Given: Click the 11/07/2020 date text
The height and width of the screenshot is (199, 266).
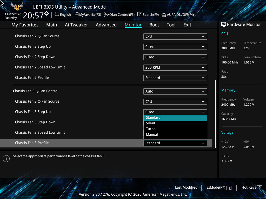Looking at the screenshot, I should 13,14.
